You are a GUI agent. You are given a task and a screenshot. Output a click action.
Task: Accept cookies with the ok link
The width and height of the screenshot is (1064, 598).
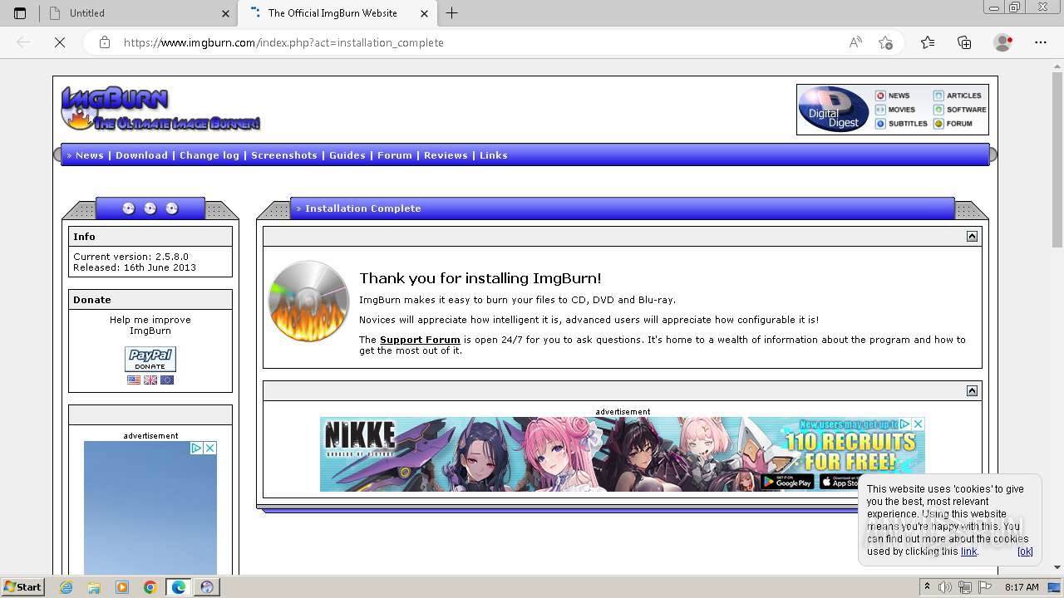click(1025, 551)
